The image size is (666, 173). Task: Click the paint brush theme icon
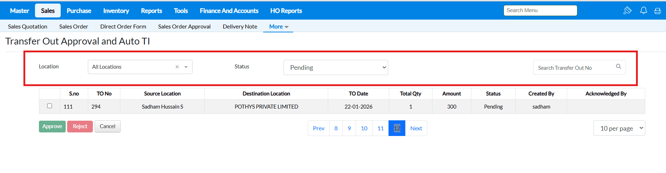tap(627, 11)
